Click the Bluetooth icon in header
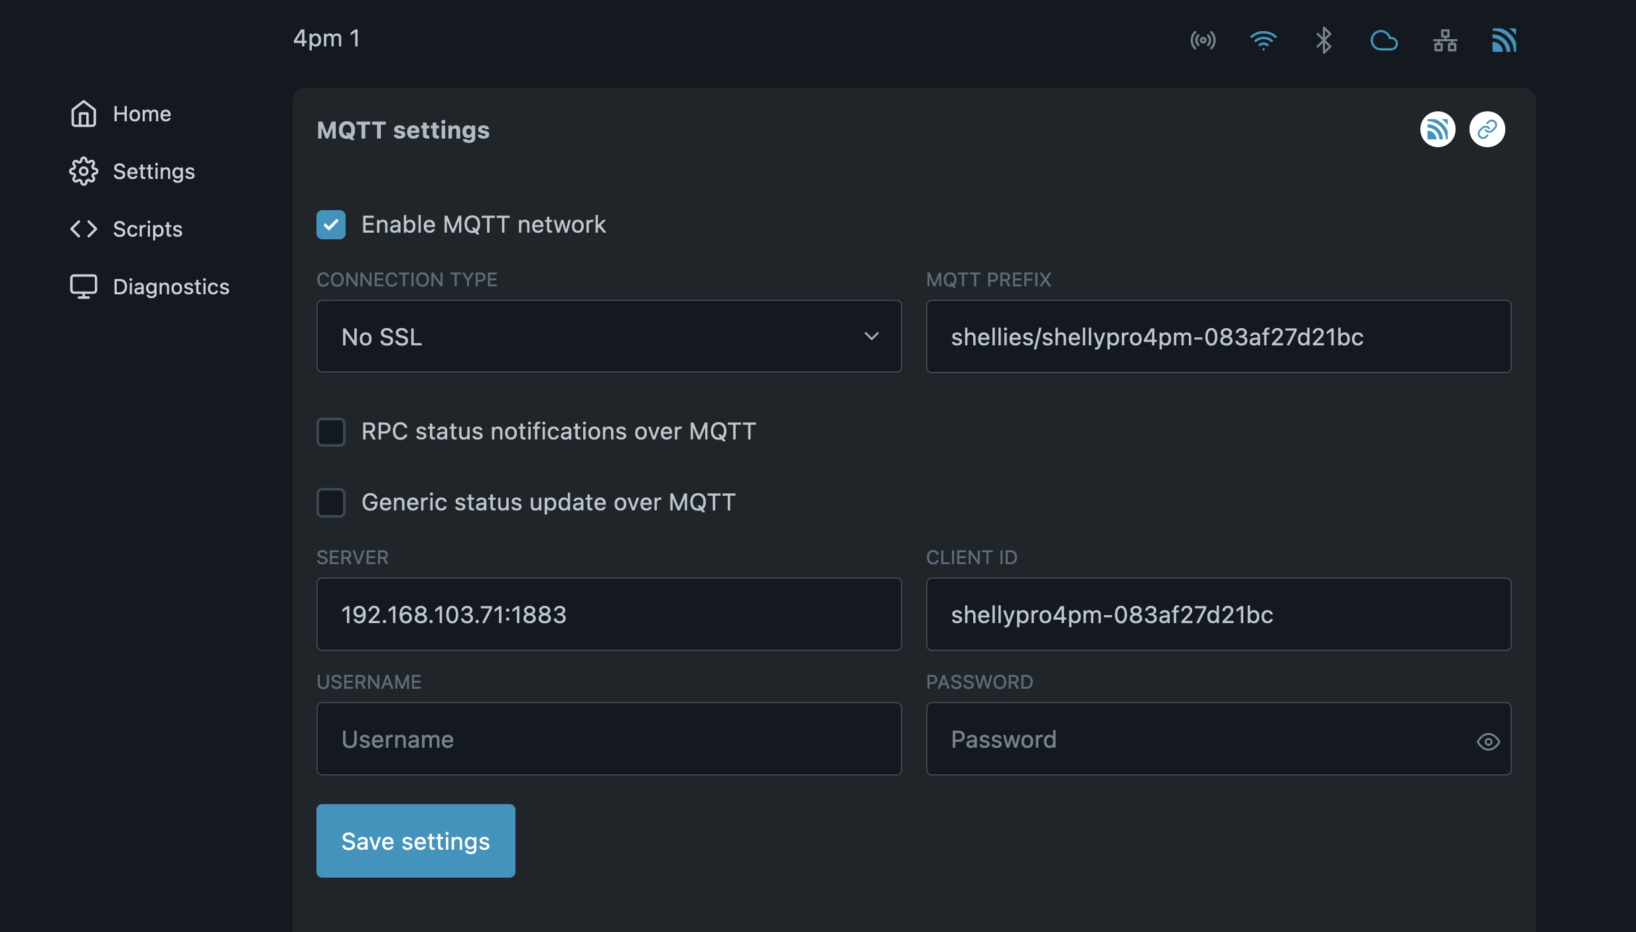The image size is (1636, 932). pos(1324,40)
